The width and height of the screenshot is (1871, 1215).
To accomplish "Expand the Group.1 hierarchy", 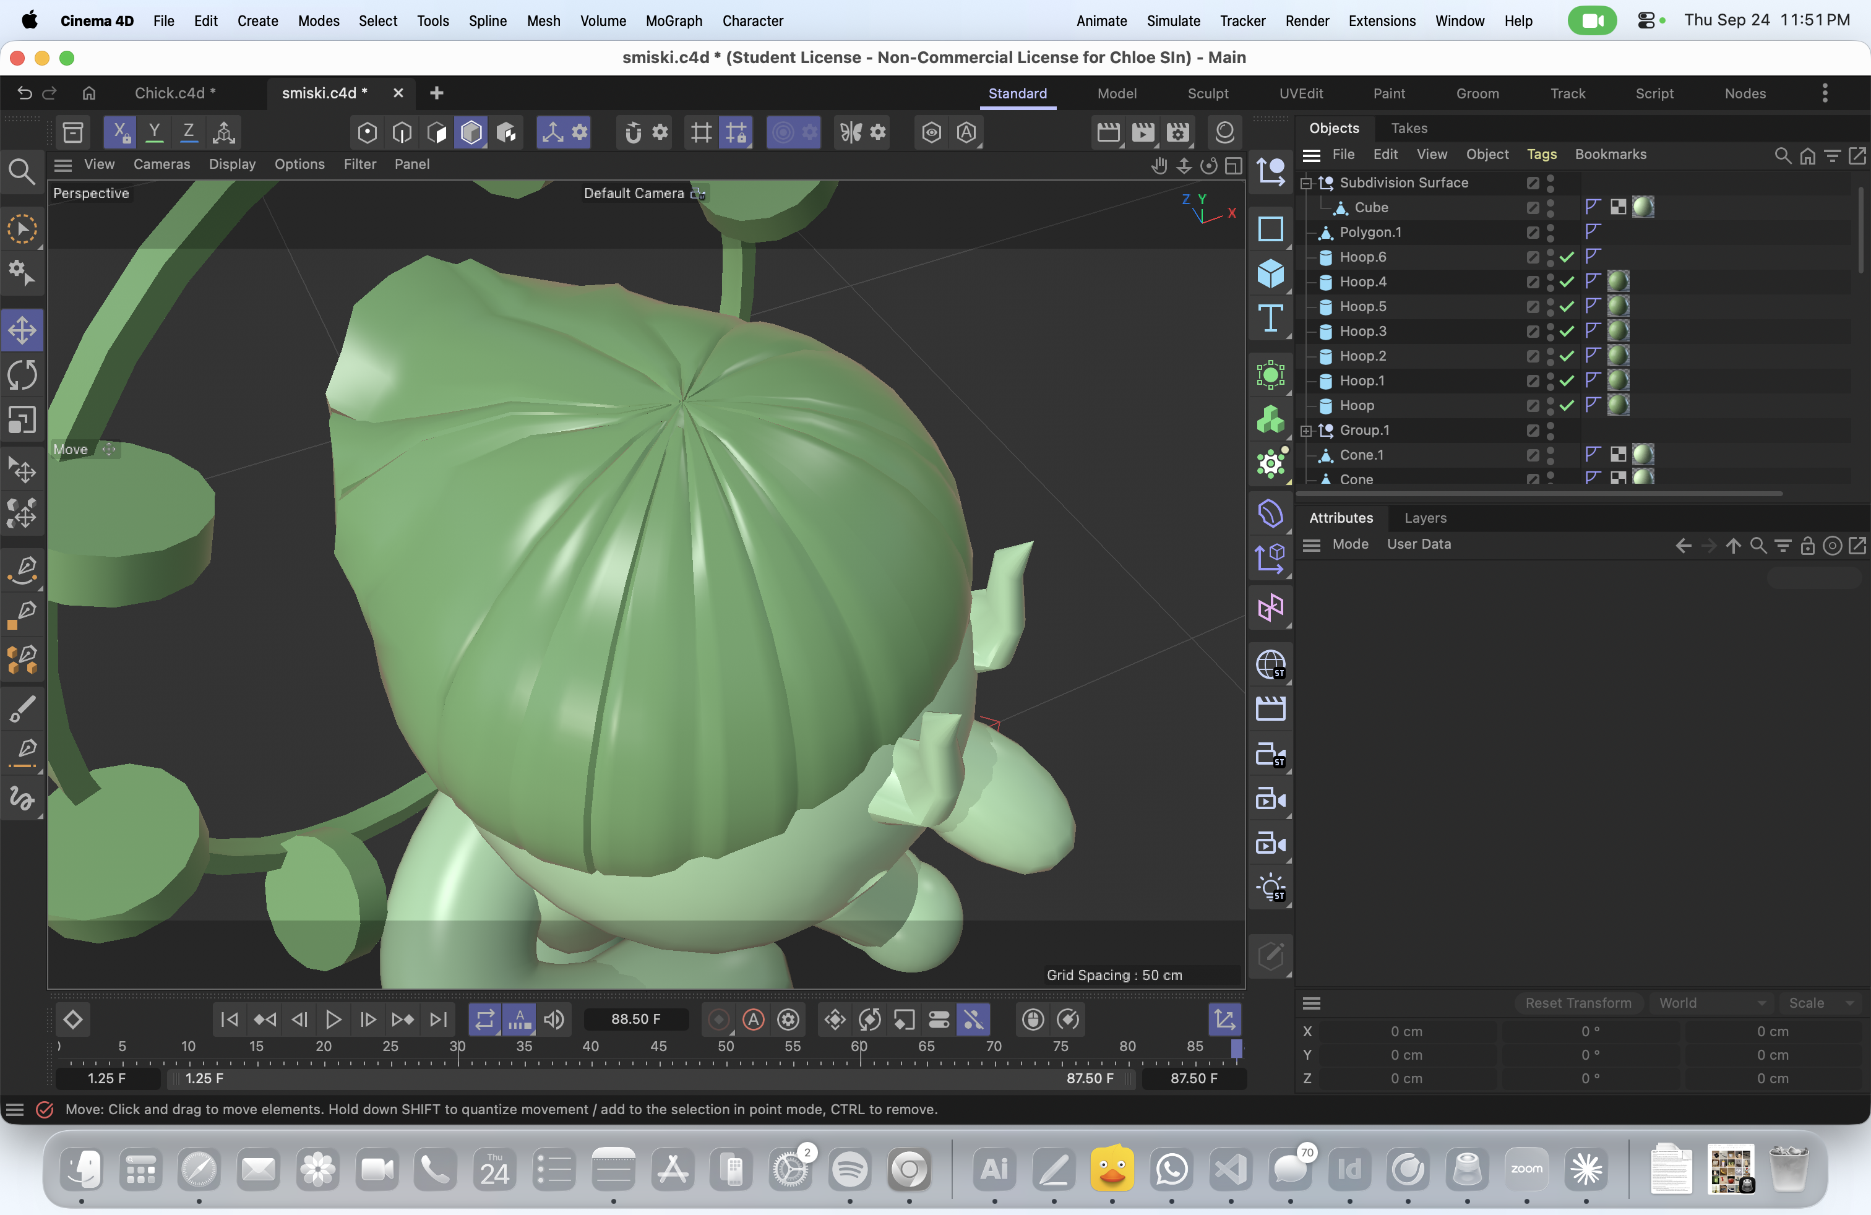I will 1305,431.
